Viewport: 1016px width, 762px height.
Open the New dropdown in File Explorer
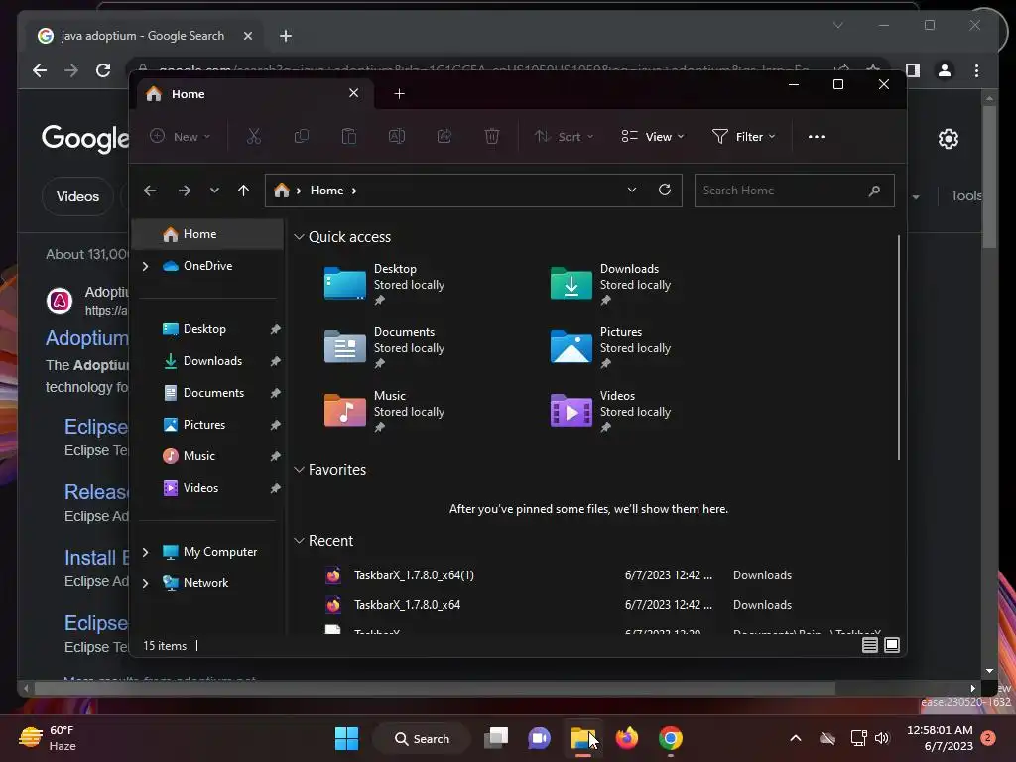click(x=181, y=137)
